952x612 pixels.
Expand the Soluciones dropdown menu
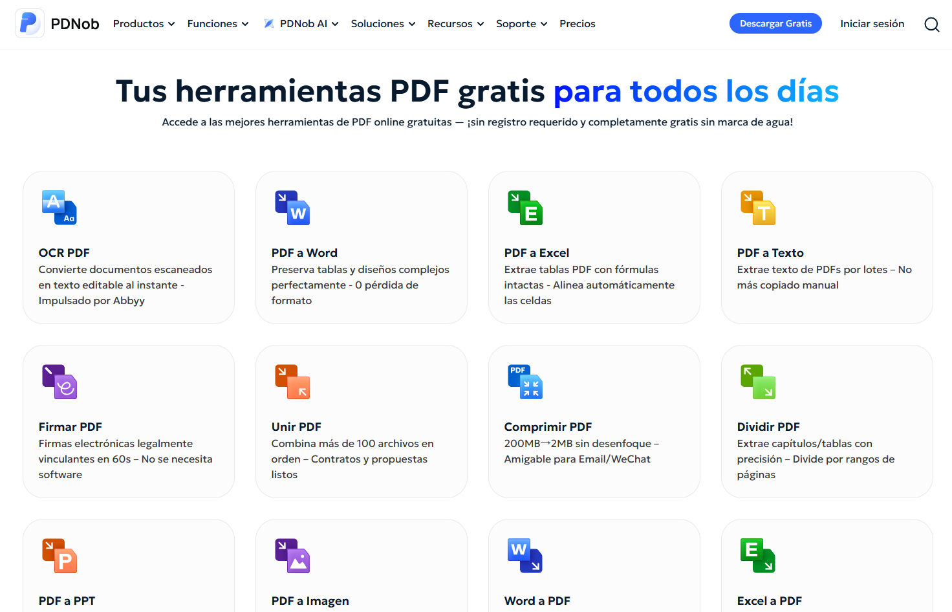click(x=383, y=23)
